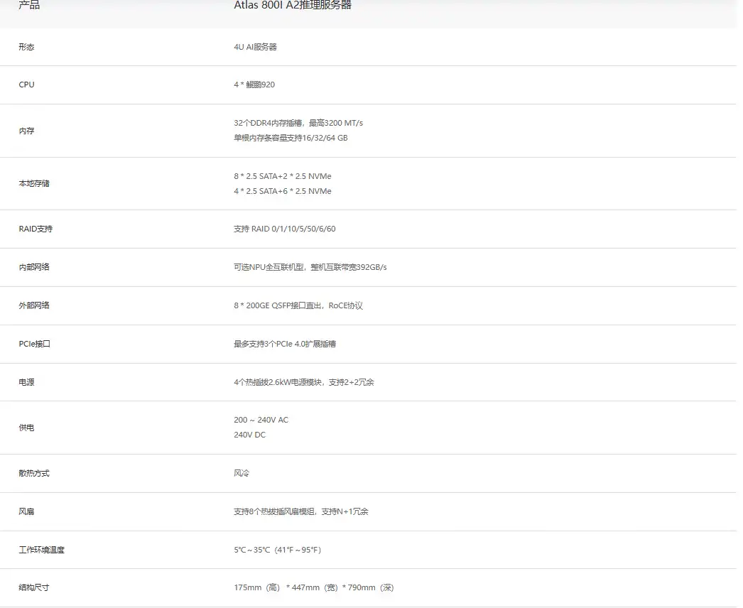Click the 电源 row label

(x=26, y=382)
